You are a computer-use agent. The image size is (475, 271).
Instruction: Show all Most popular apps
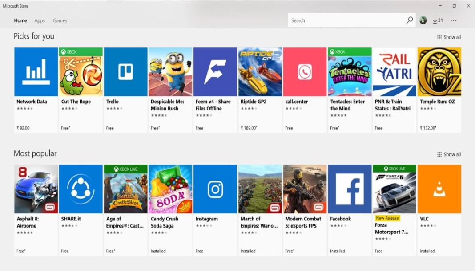pyautogui.click(x=449, y=154)
